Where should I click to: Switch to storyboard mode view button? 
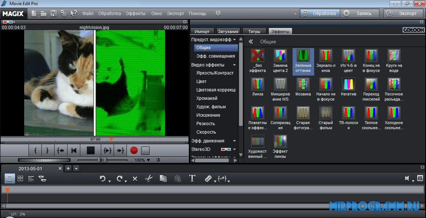pyautogui.click(x=10, y=179)
